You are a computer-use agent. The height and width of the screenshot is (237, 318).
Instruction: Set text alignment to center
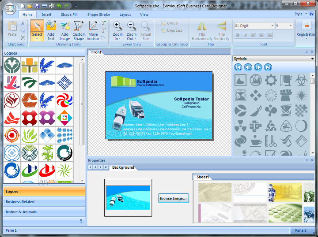[261, 35]
